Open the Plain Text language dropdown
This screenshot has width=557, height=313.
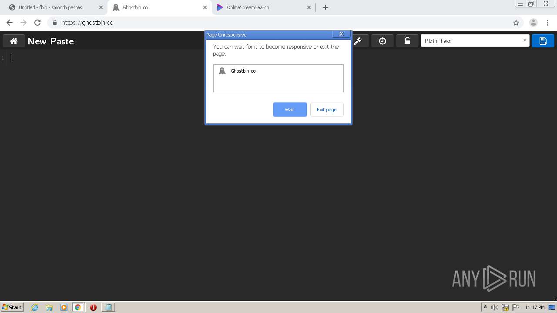click(x=475, y=41)
